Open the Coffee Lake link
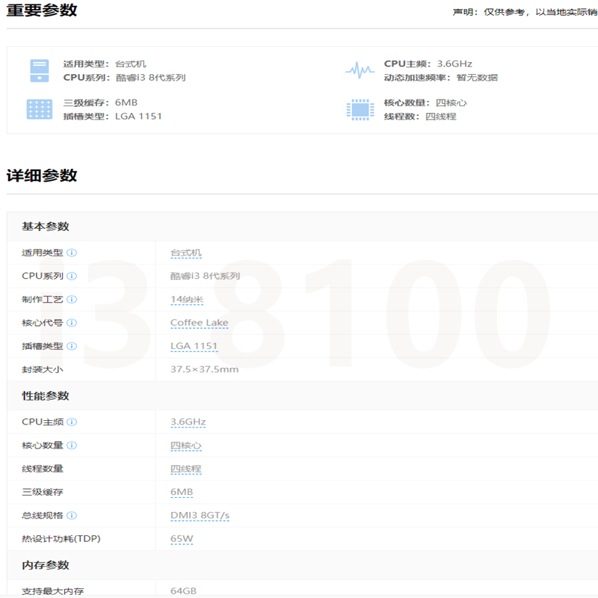The width and height of the screenshot is (598, 598). [199, 323]
